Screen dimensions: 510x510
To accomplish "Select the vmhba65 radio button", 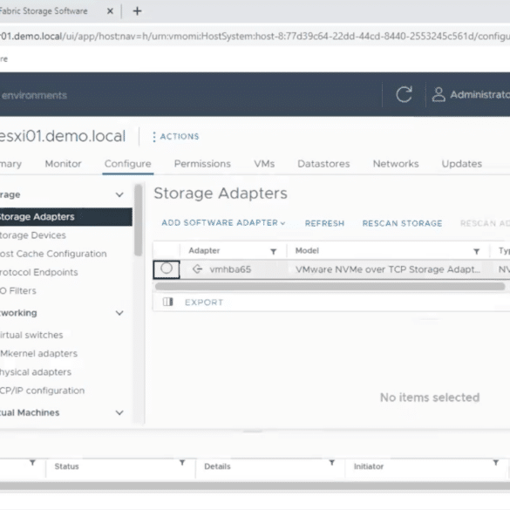I will pyautogui.click(x=167, y=269).
